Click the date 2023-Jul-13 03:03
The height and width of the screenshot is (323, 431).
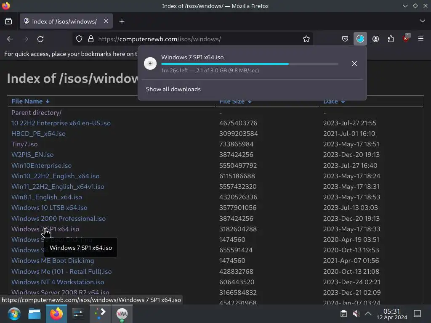pyautogui.click(x=351, y=208)
